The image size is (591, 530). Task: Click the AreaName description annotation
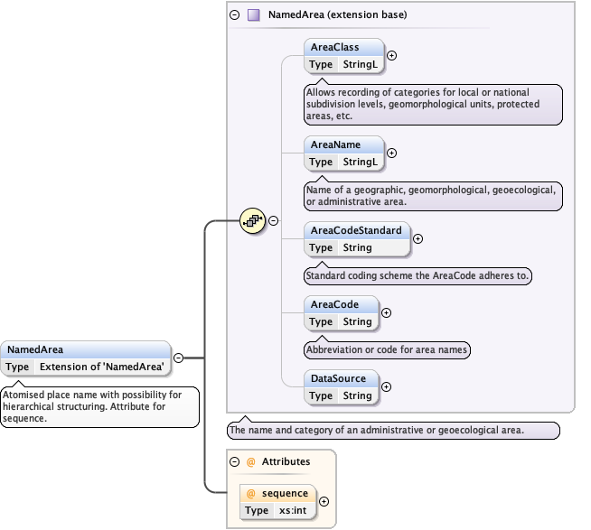(x=430, y=194)
